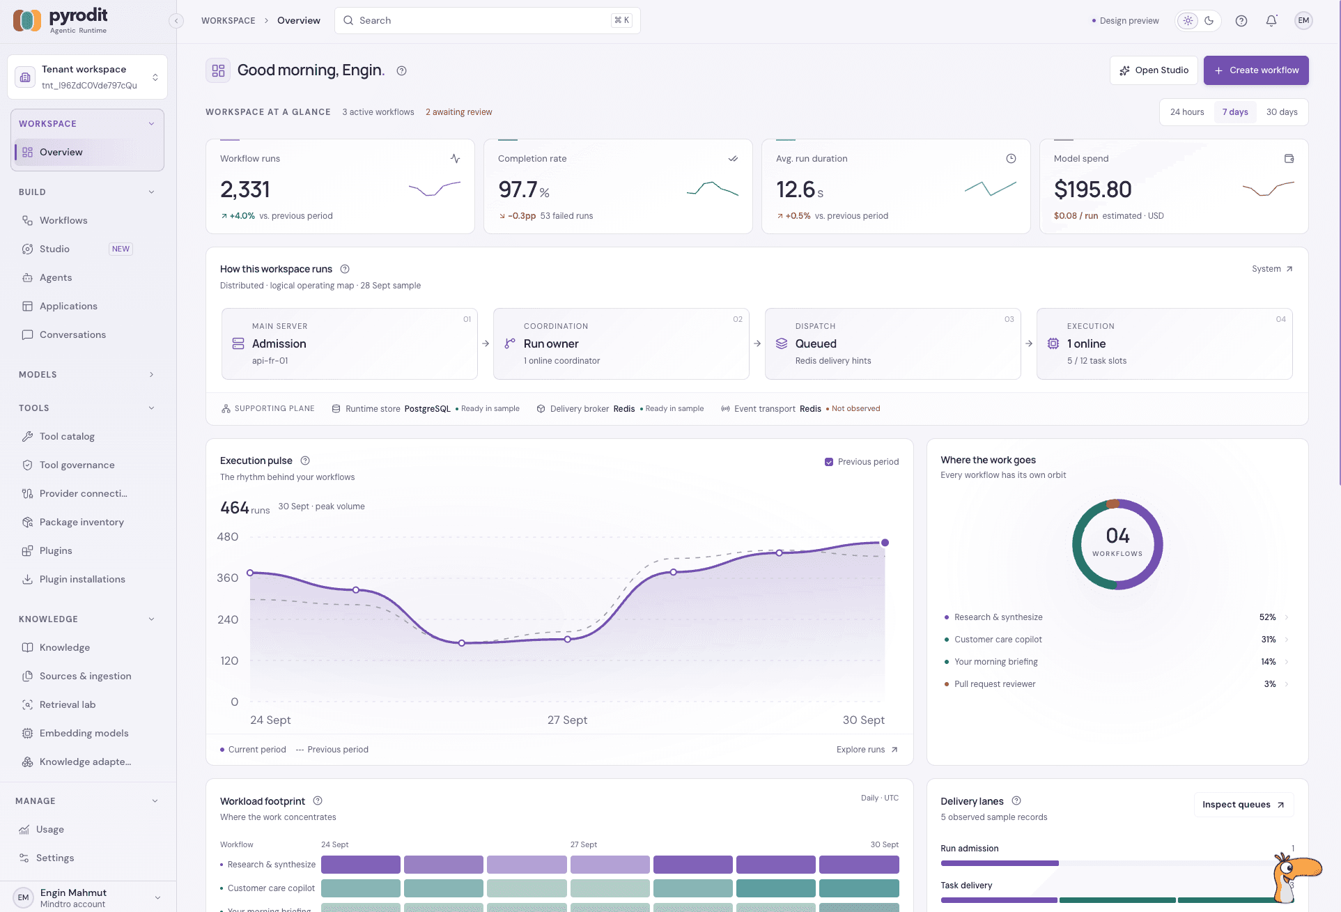1341x912 pixels.
Task: Click the Inspect queues button
Action: (x=1243, y=805)
